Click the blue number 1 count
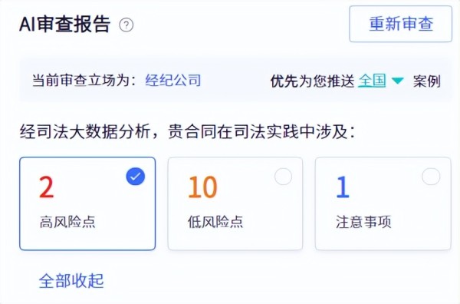Viewport: 460px width, 304px height. [343, 187]
